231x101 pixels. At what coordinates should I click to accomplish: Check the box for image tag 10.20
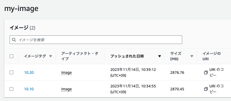pos(11,72)
